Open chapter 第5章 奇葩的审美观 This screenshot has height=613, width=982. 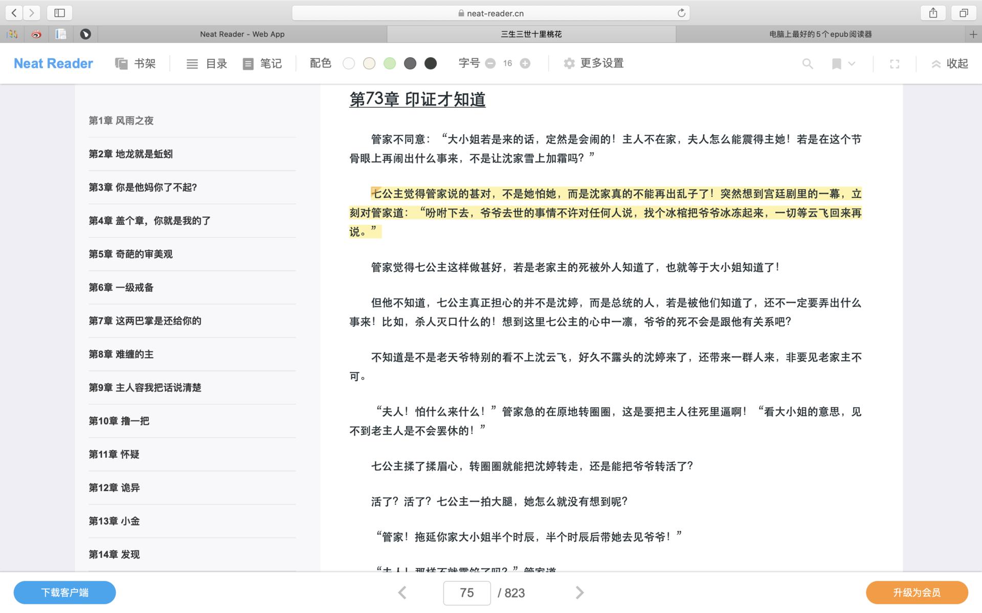click(x=130, y=254)
